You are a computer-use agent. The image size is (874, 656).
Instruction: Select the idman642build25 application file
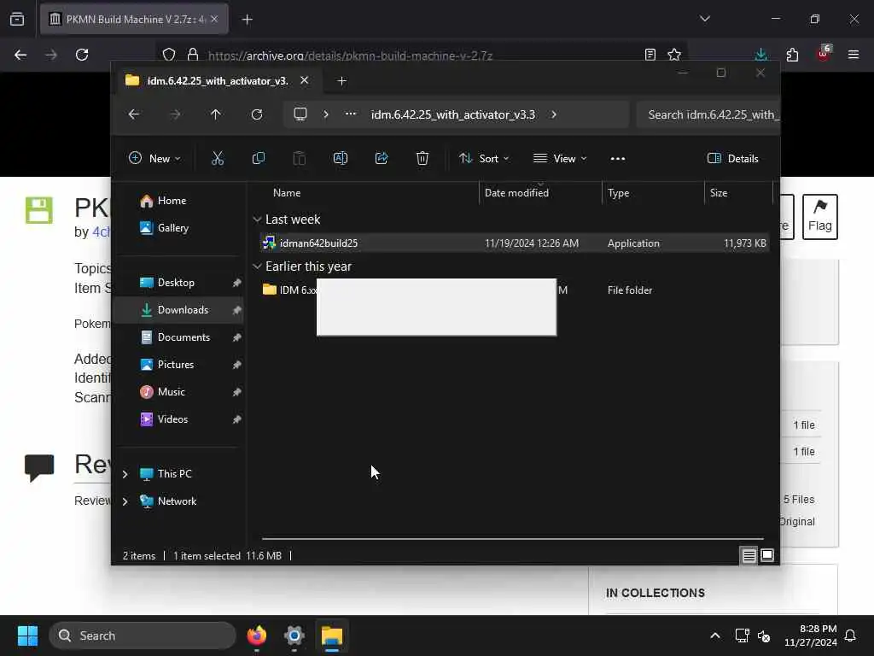click(515, 243)
